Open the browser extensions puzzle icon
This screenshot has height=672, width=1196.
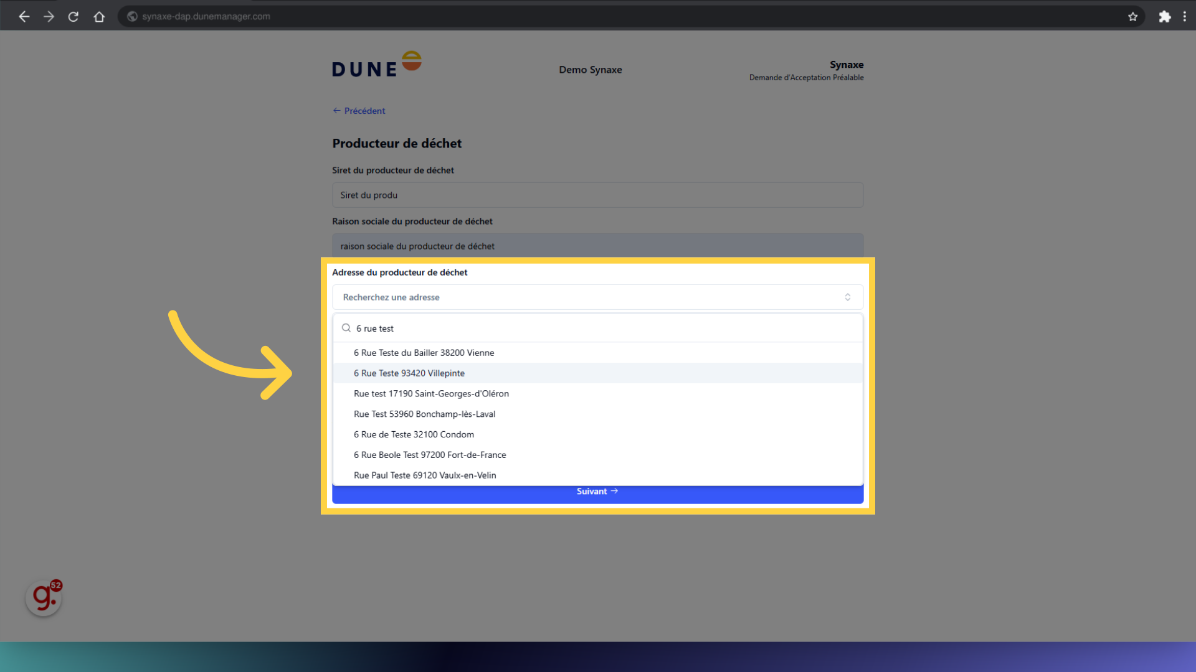pyautogui.click(x=1164, y=17)
